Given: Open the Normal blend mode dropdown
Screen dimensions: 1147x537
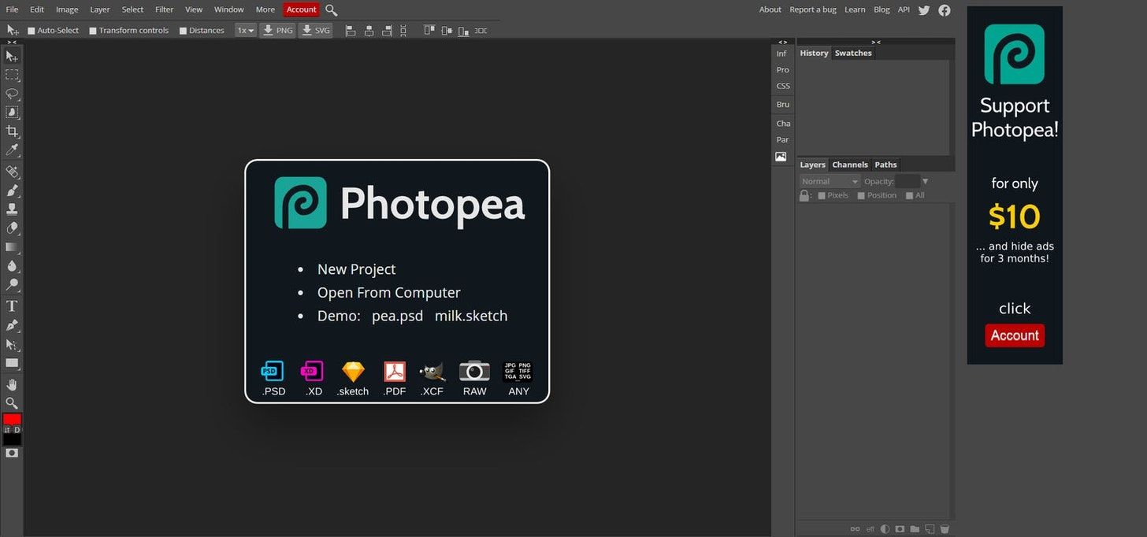Looking at the screenshot, I should click(830, 182).
